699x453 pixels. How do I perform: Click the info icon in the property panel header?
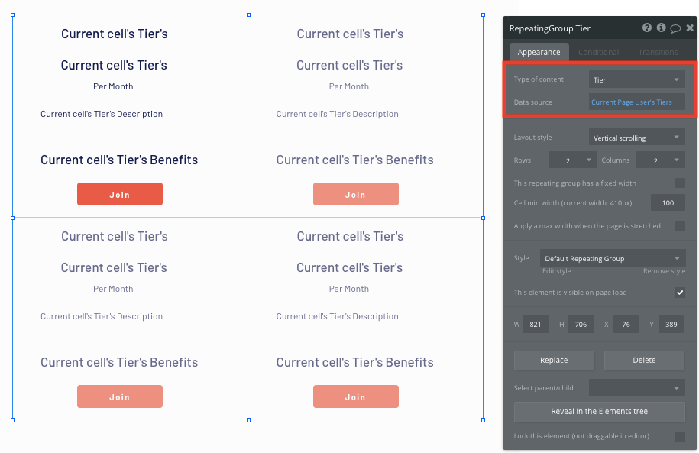coord(660,28)
